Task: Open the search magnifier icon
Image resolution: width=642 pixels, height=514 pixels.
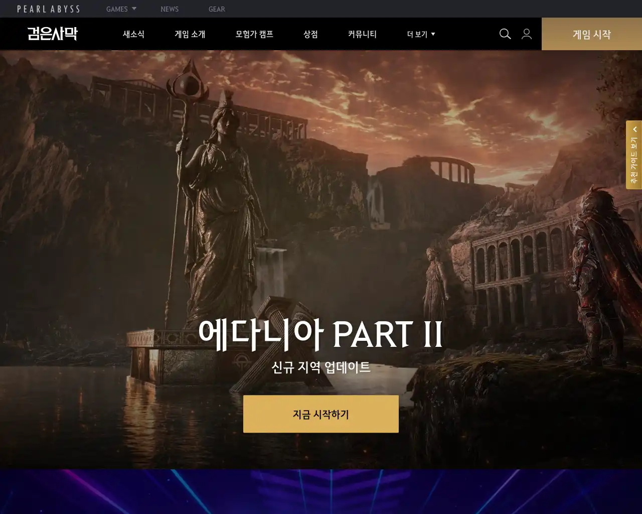Action: 505,34
